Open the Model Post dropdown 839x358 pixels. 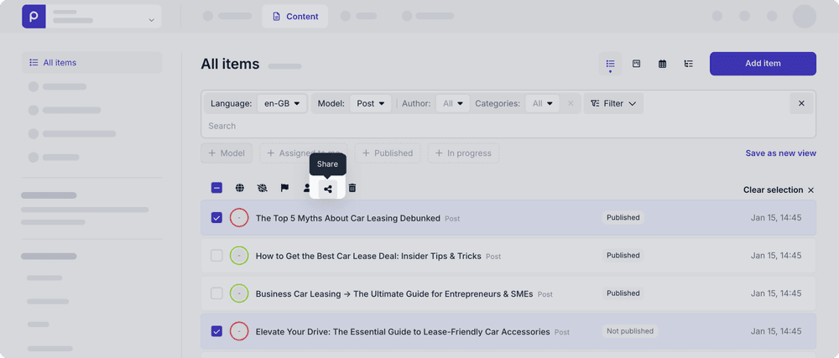tap(370, 104)
